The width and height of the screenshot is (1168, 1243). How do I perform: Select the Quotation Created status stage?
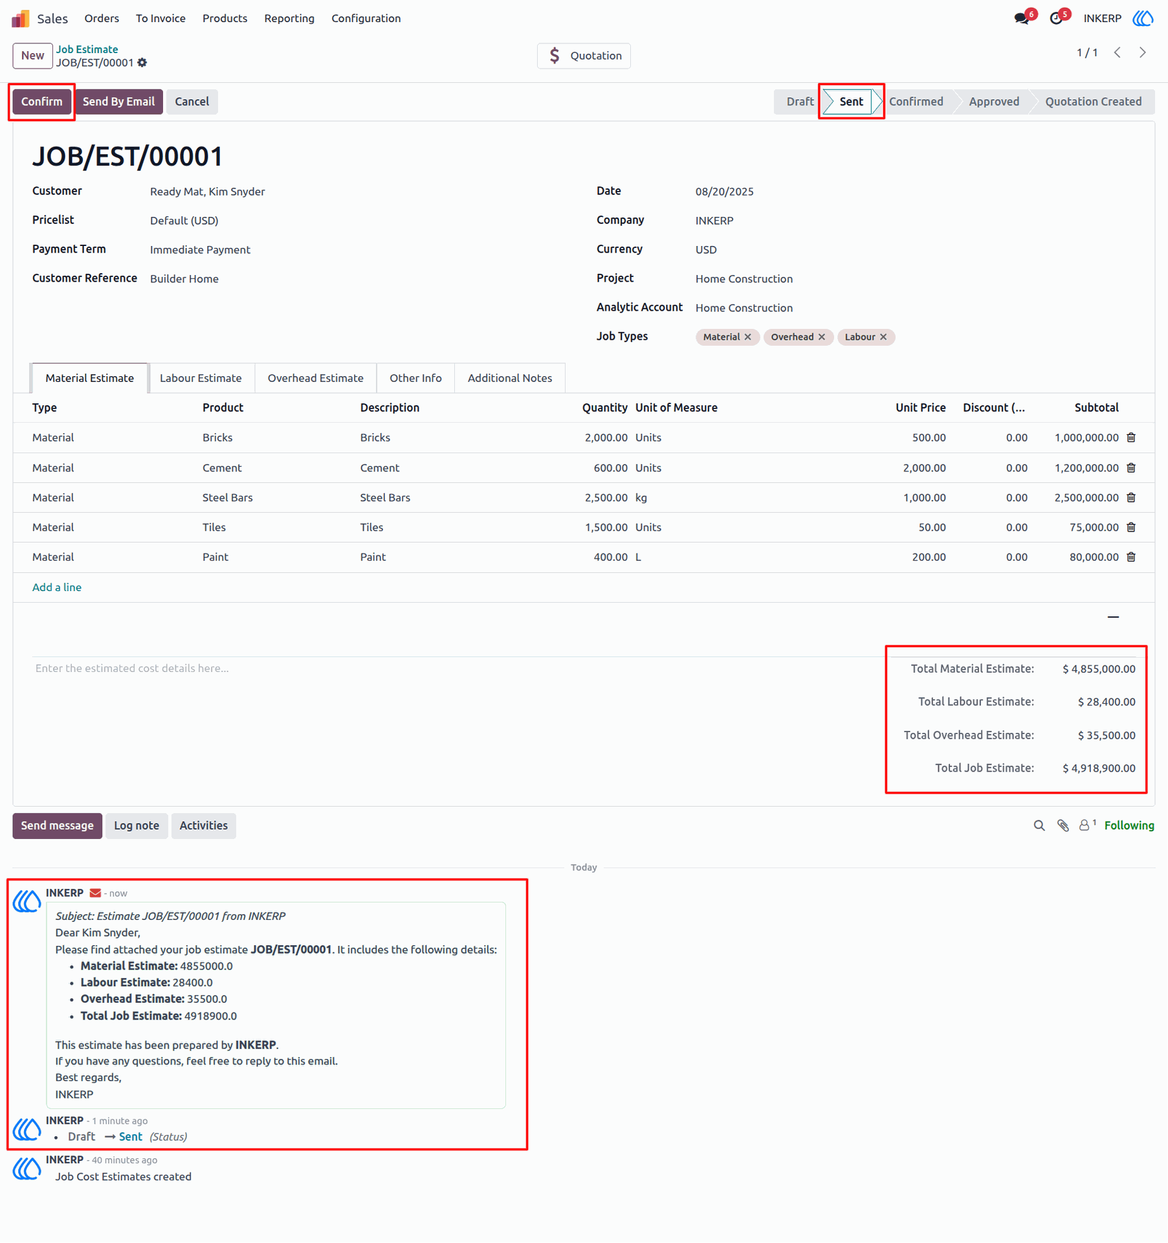pyautogui.click(x=1094, y=102)
